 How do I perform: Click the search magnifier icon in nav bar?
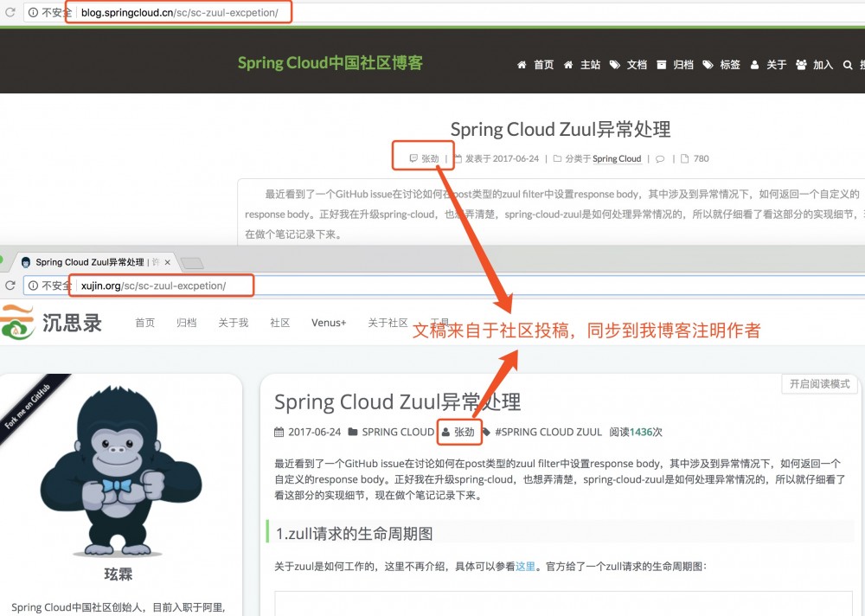pos(848,65)
